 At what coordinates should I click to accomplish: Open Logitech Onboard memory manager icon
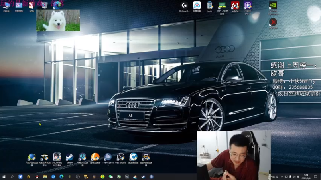[x=184, y=7]
